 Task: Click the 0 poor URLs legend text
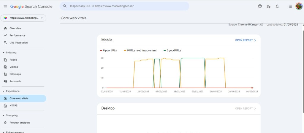[110, 51]
